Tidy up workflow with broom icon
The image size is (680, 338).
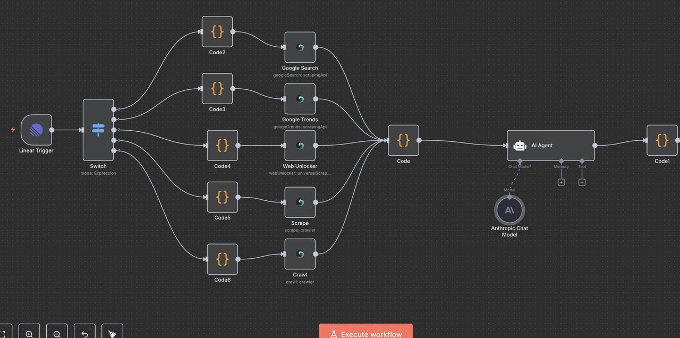point(112,334)
